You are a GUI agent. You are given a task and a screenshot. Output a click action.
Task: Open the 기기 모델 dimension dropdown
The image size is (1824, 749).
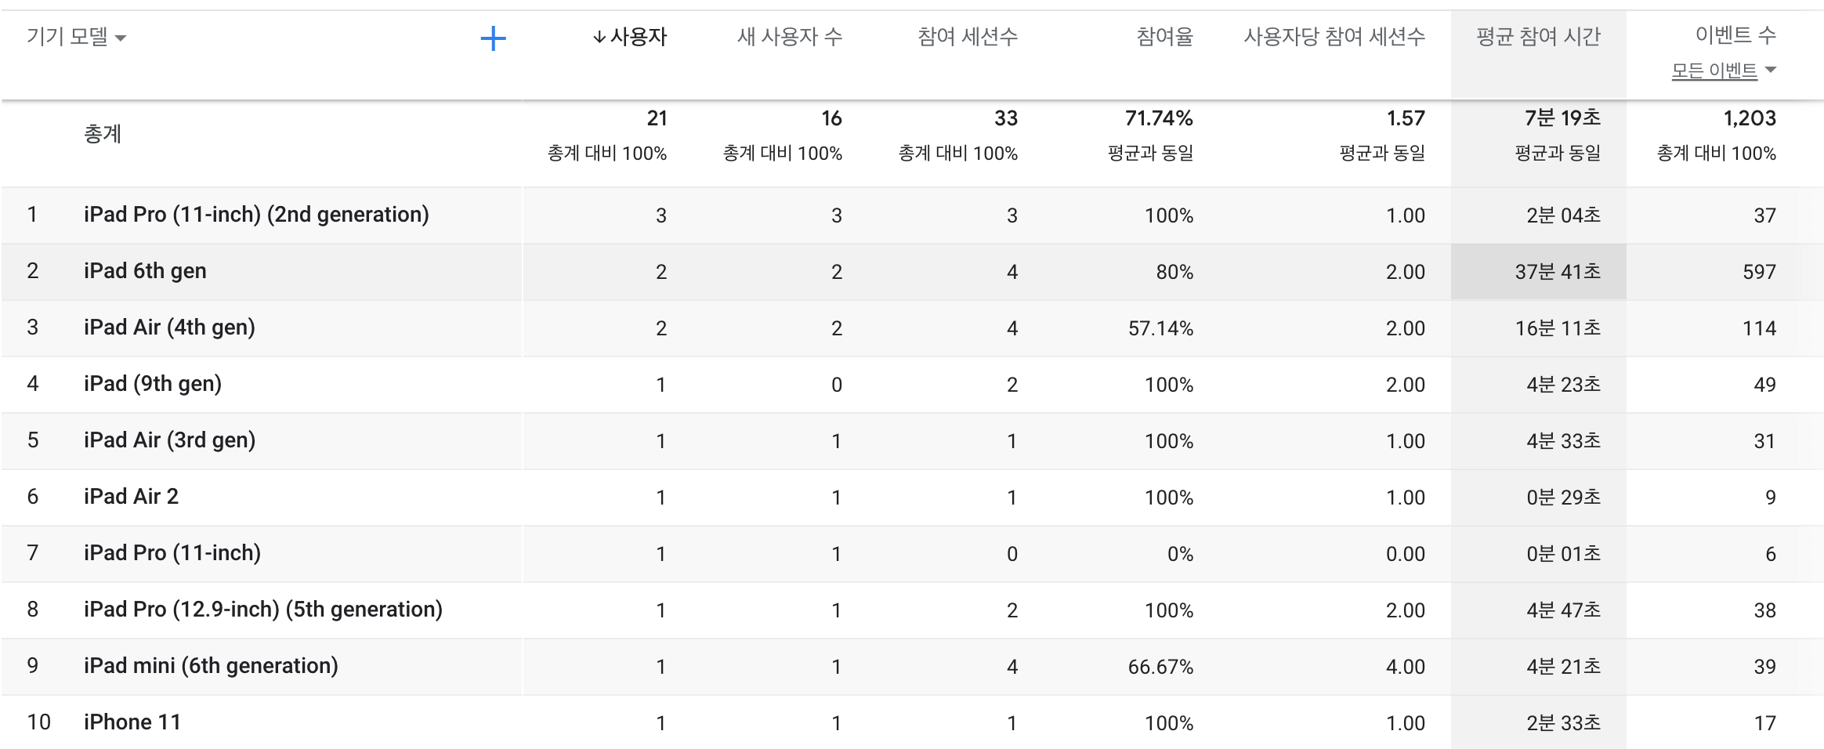pyautogui.click(x=76, y=37)
